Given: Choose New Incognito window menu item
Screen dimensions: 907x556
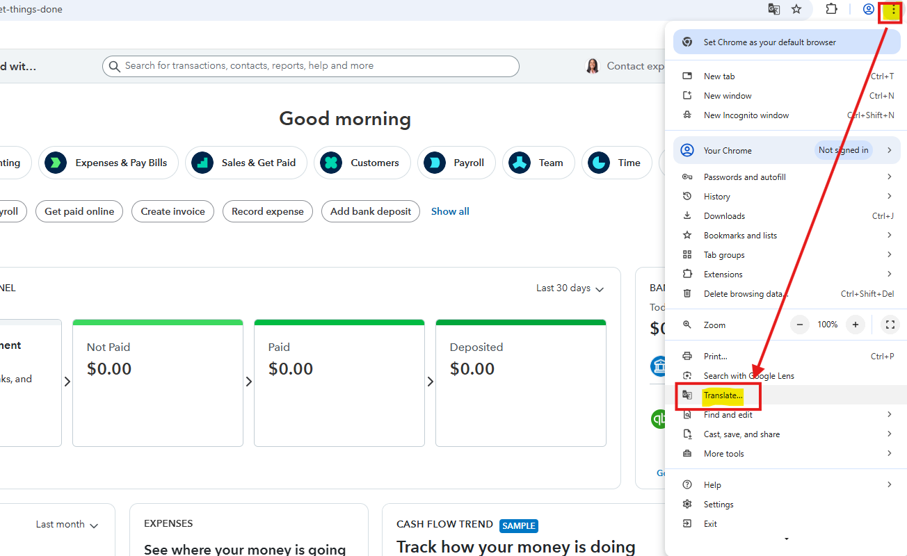Looking at the screenshot, I should [x=787, y=115].
